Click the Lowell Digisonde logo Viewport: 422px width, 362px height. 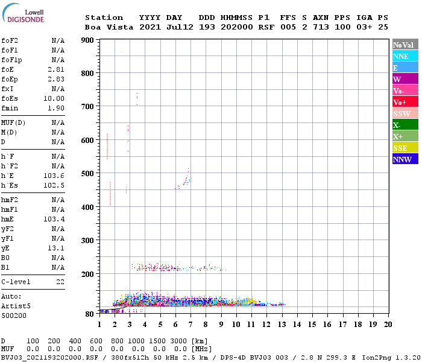coord(23,13)
